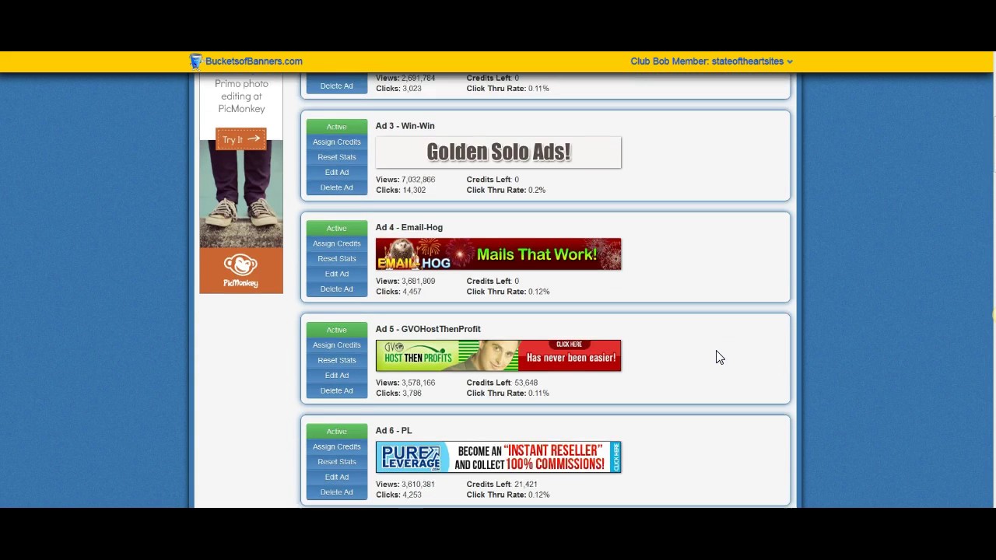Click the Try It button in PicMonkey ad
The image size is (996, 560).
point(241,139)
